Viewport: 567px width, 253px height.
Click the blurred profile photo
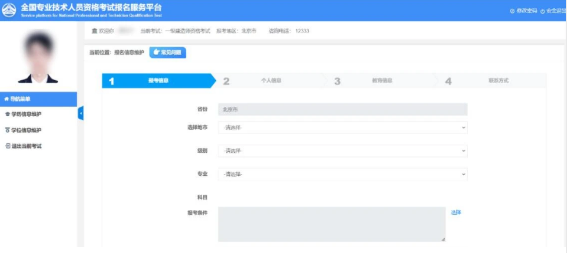38,55
